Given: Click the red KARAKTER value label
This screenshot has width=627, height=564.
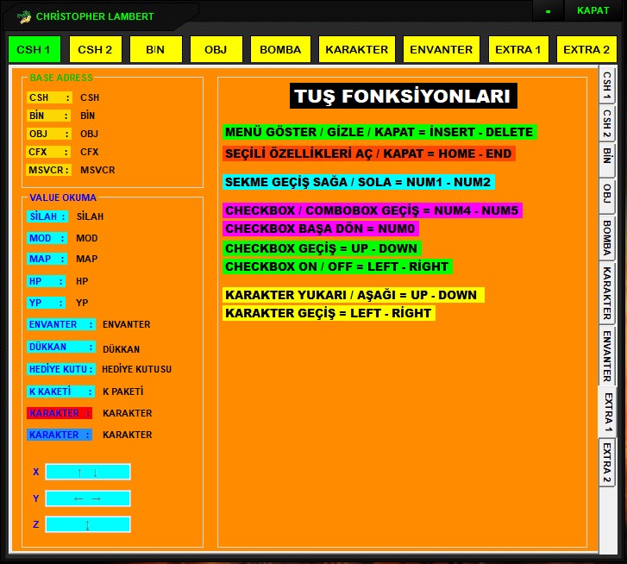Looking at the screenshot, I should (x=60, y=413).
